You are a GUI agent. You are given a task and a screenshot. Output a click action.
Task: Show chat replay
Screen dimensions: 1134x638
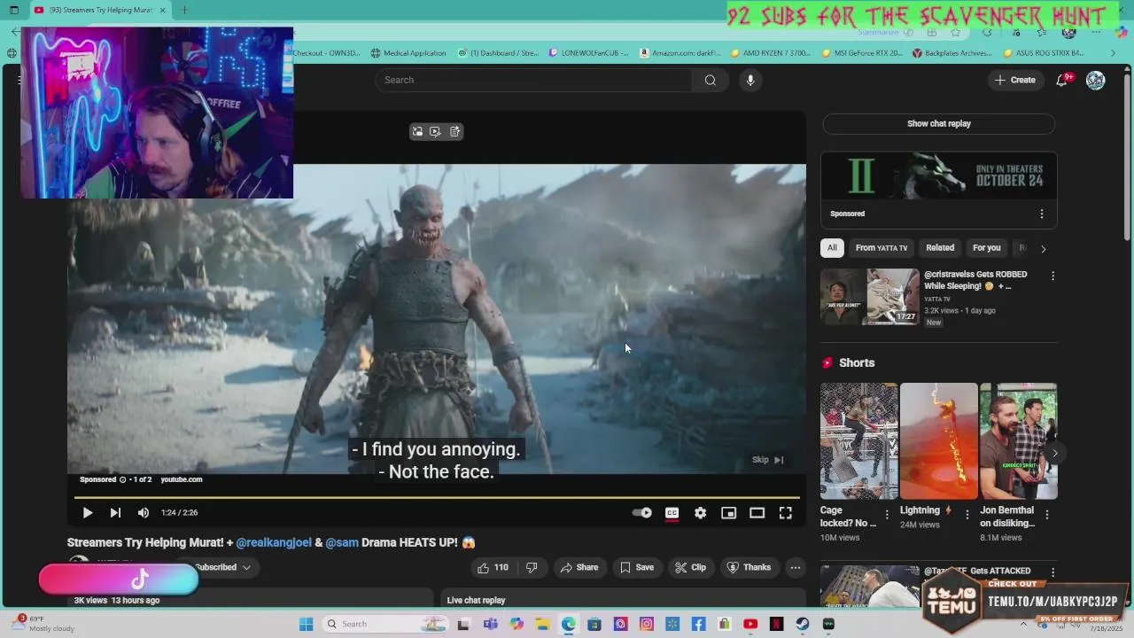pos(938,124)
